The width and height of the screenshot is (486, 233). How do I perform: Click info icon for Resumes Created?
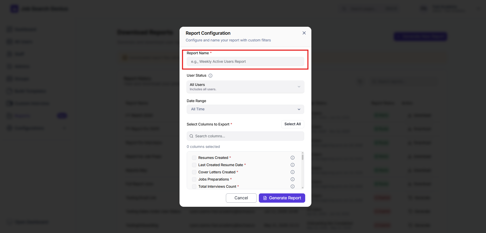293,158
